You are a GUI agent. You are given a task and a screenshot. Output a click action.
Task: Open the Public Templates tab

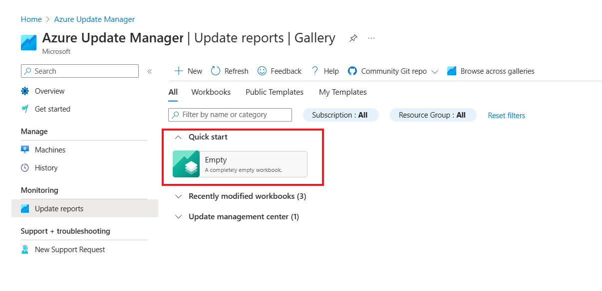pyautogui.click(x=274, y=92)
